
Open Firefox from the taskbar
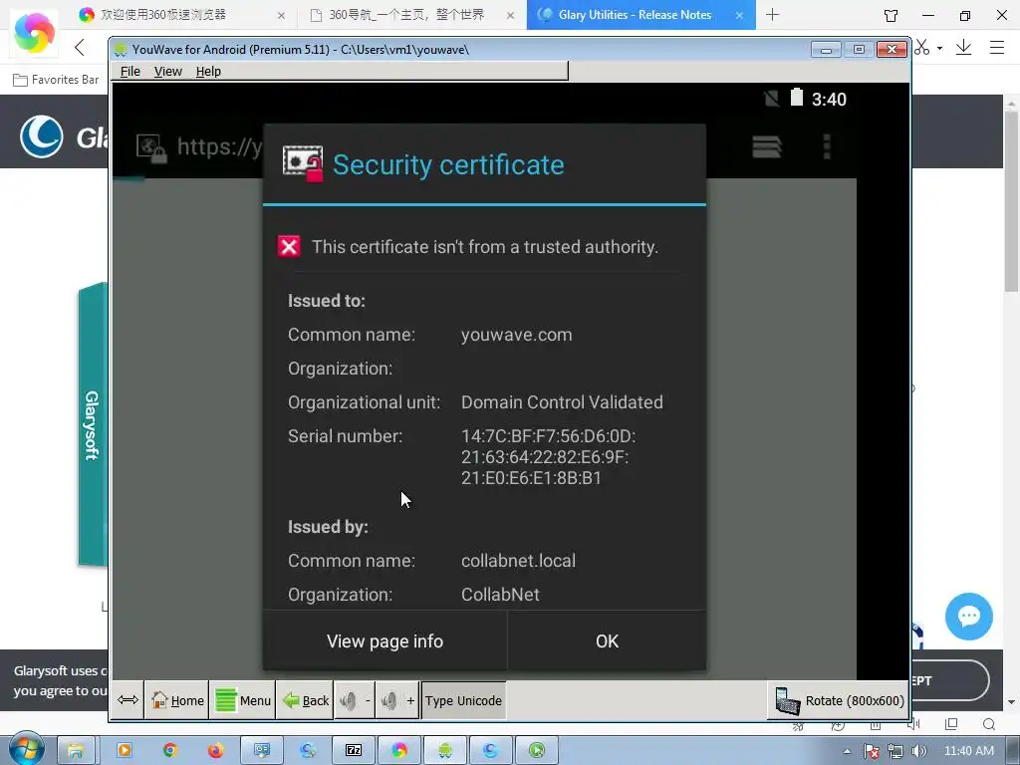[x=215, y=751]
